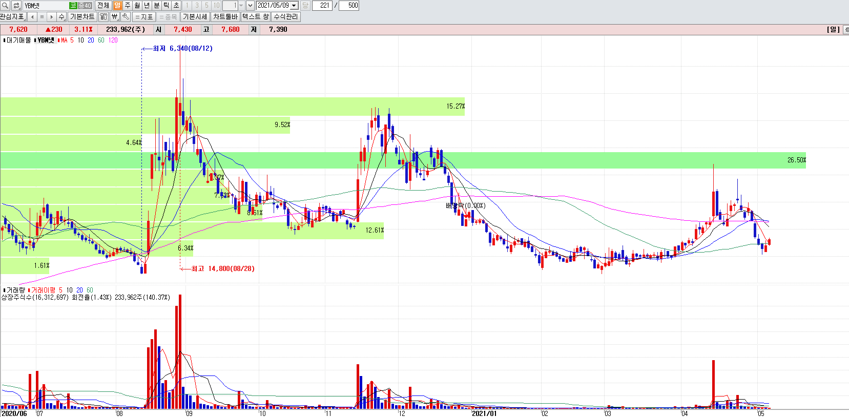This screenshot has width=849, height=417.
Task: Open the stock search magnifier icon
Action: pos(5,5)
